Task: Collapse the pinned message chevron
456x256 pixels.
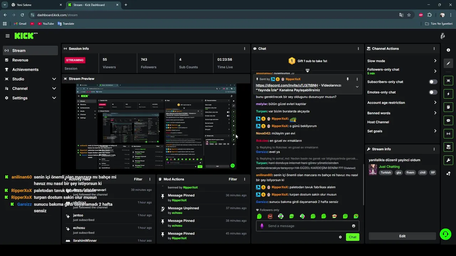Action: tap(357, 87)
